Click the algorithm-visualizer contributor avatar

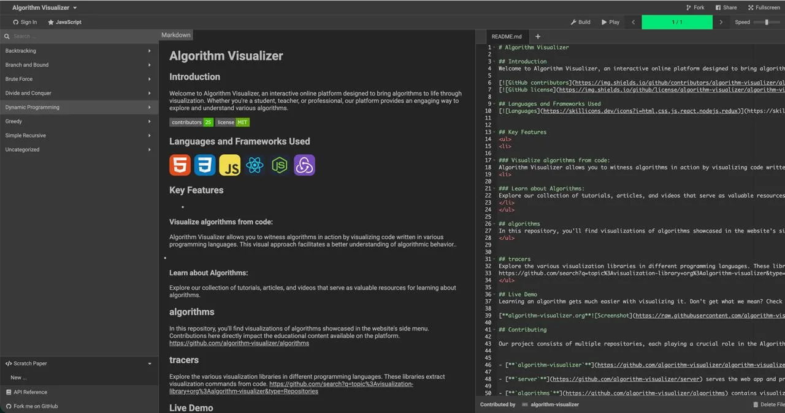click(x=525, y=404)
